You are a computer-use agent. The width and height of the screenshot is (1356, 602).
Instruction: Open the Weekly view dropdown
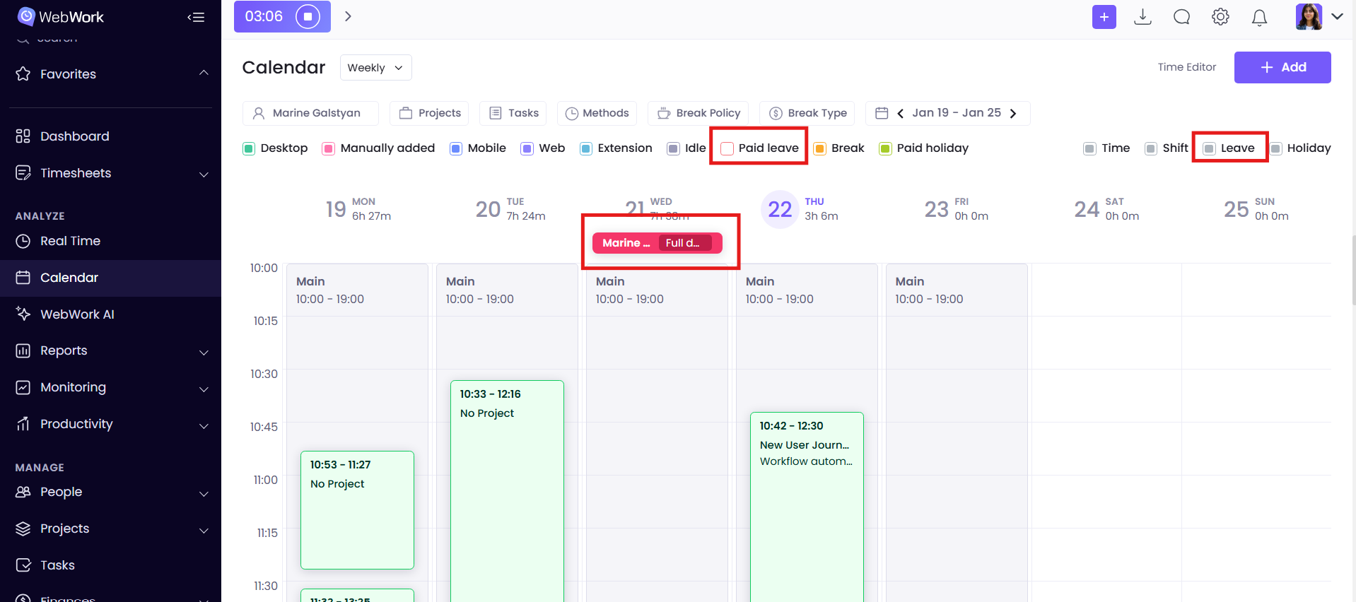click(375, 68)
